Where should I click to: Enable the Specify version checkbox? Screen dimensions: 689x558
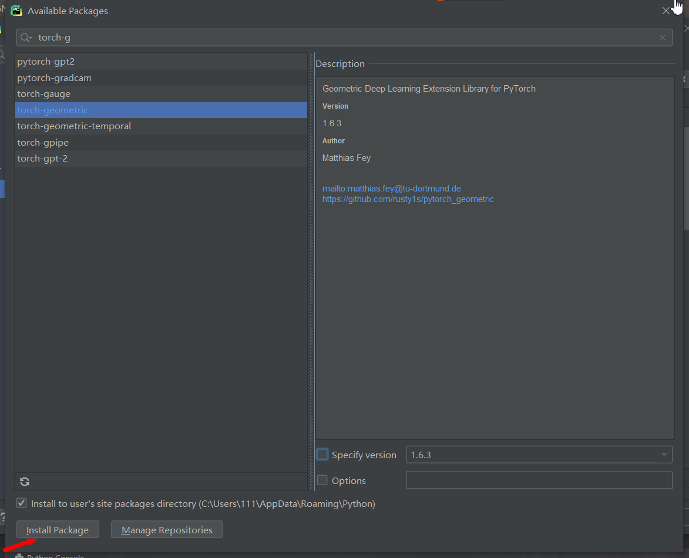coord(322,454)
